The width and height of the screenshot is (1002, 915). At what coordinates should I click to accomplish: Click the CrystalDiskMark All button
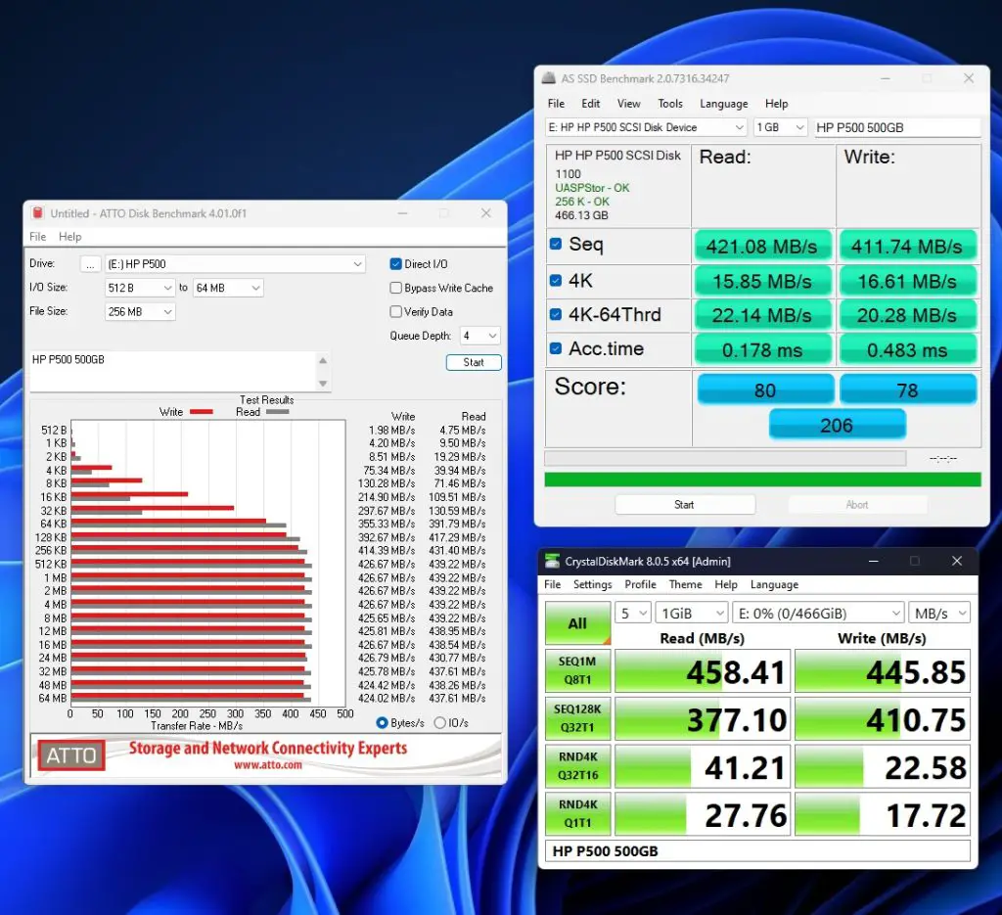(x=577, y=623)
